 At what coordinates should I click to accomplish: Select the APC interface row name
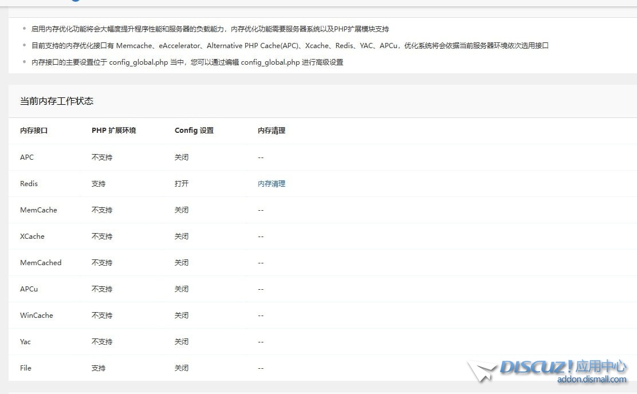point(27,157)
